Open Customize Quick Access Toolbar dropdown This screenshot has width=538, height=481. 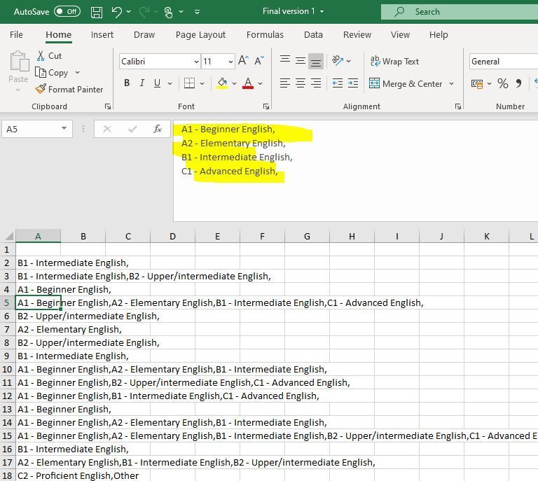[x=198, y=12]
